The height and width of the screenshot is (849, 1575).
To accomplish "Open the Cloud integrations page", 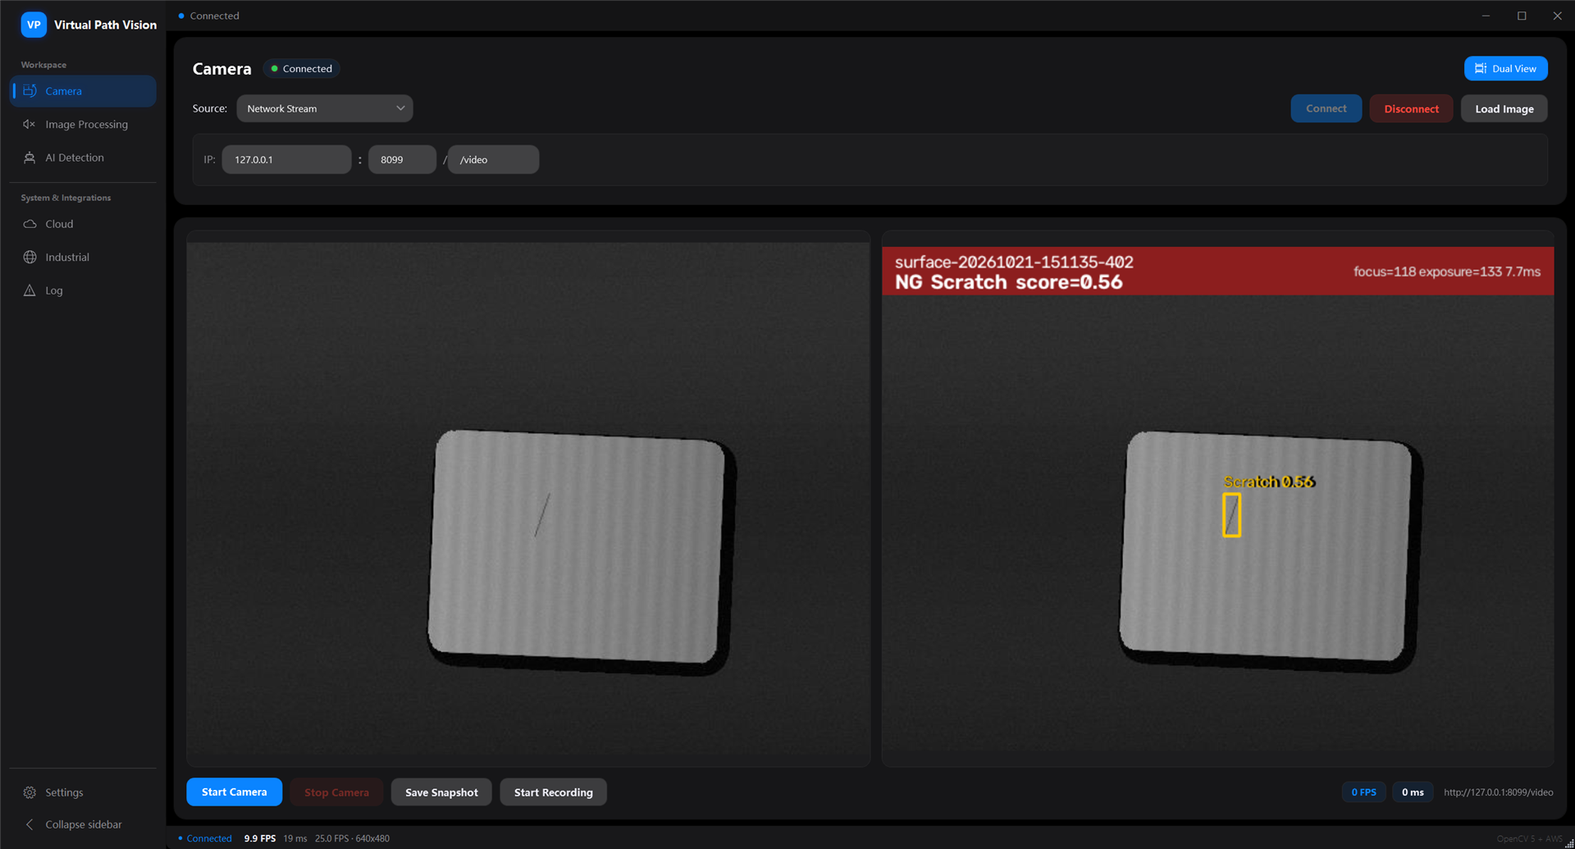I will pyautogui.click(x=83, y=224).
